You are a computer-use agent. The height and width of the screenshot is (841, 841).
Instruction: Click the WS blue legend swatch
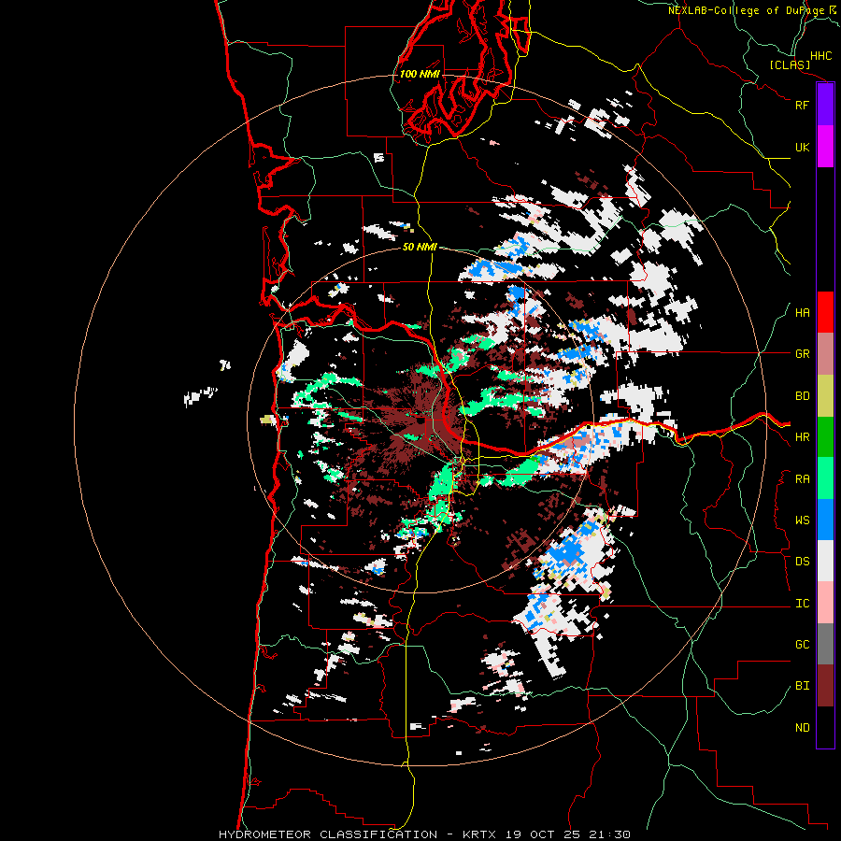tap(825, 520)
